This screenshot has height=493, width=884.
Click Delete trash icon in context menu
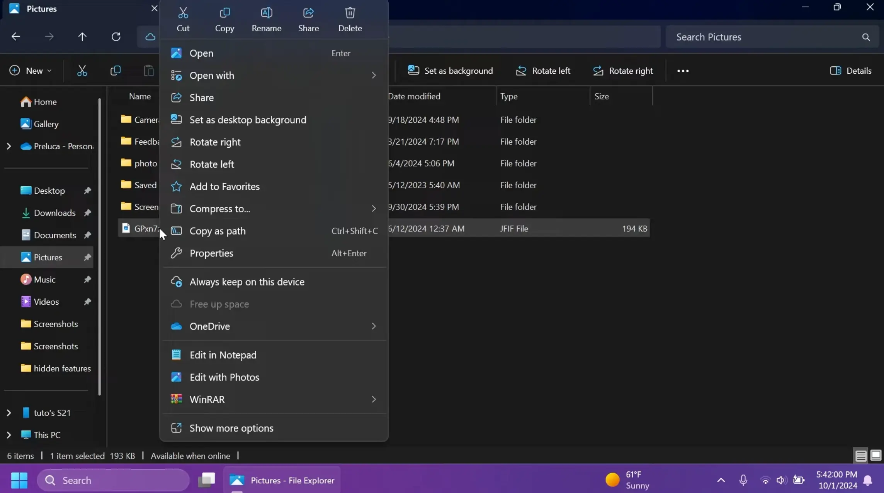[350, 13]
